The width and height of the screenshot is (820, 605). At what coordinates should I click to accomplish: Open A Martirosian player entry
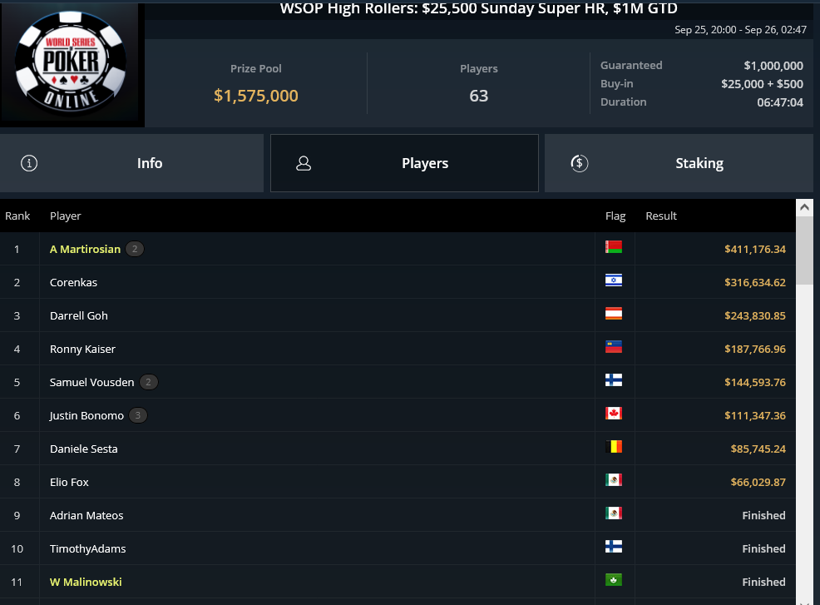tap(85, 249)
